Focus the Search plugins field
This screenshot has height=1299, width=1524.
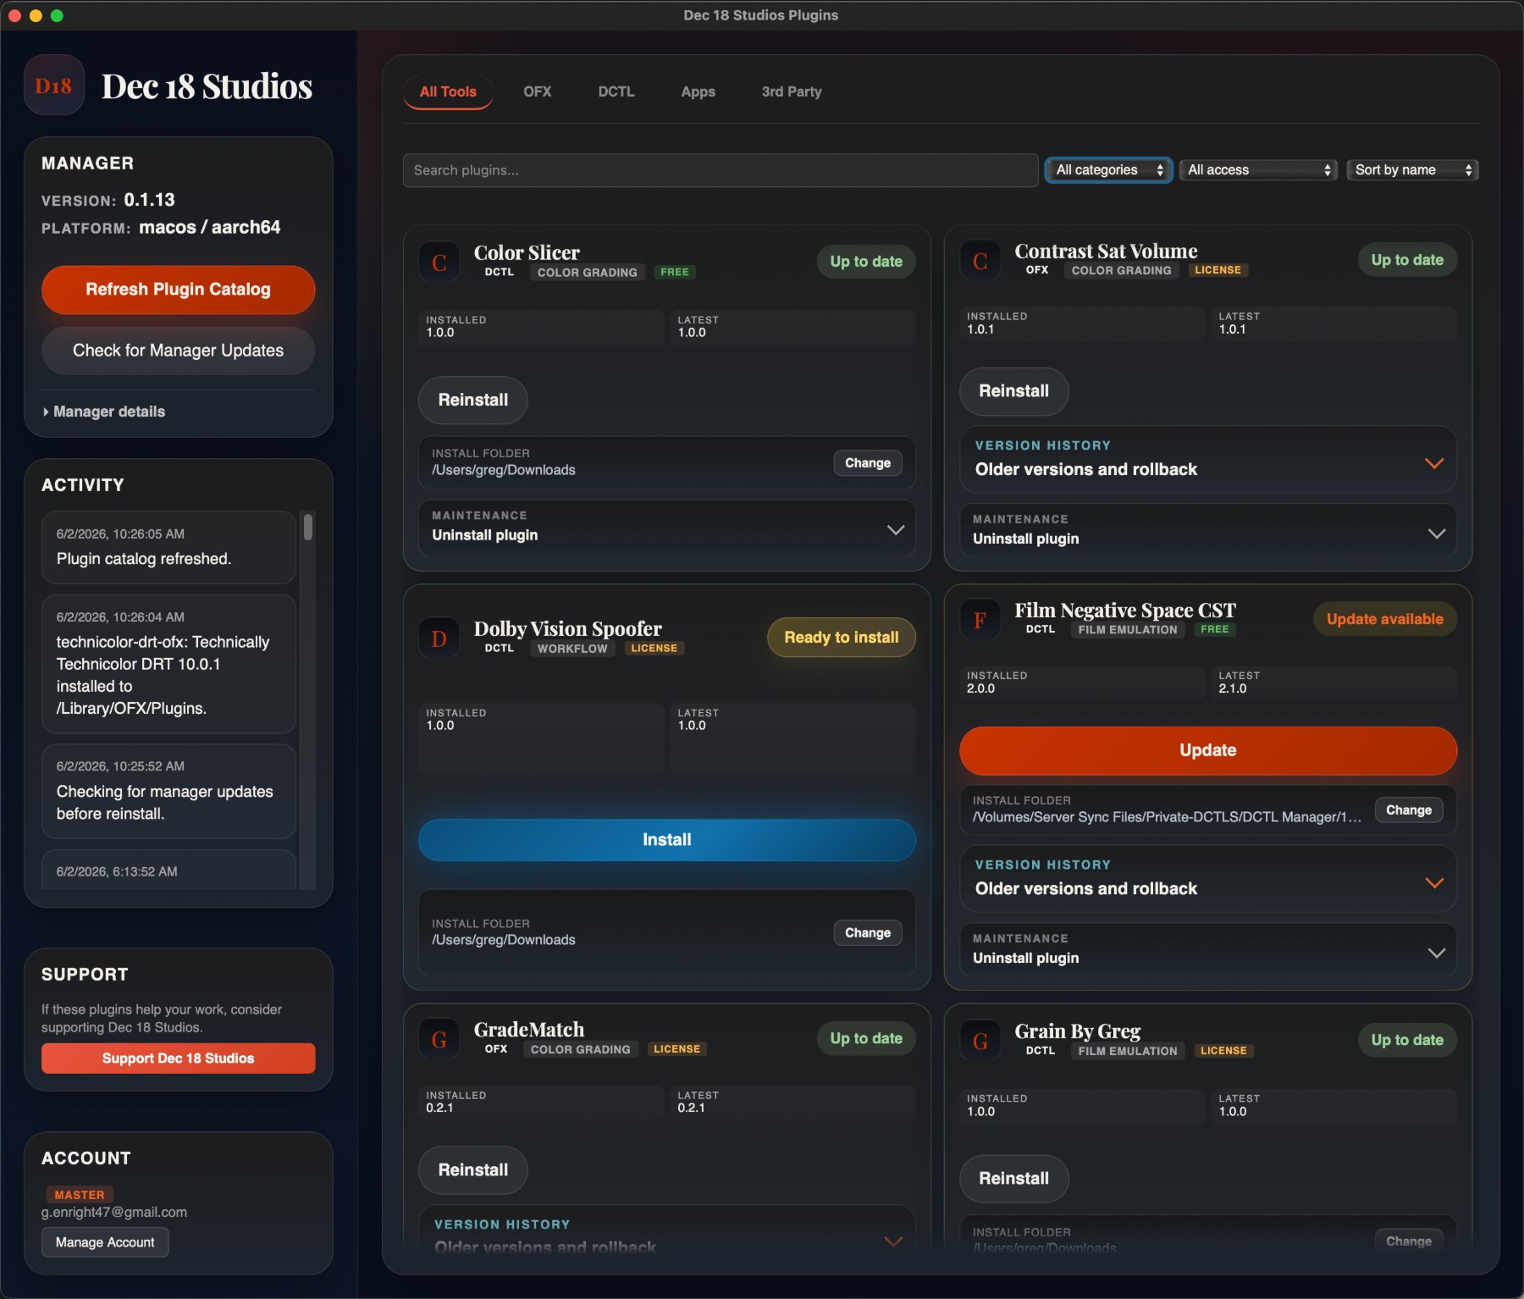coord(721,170)
